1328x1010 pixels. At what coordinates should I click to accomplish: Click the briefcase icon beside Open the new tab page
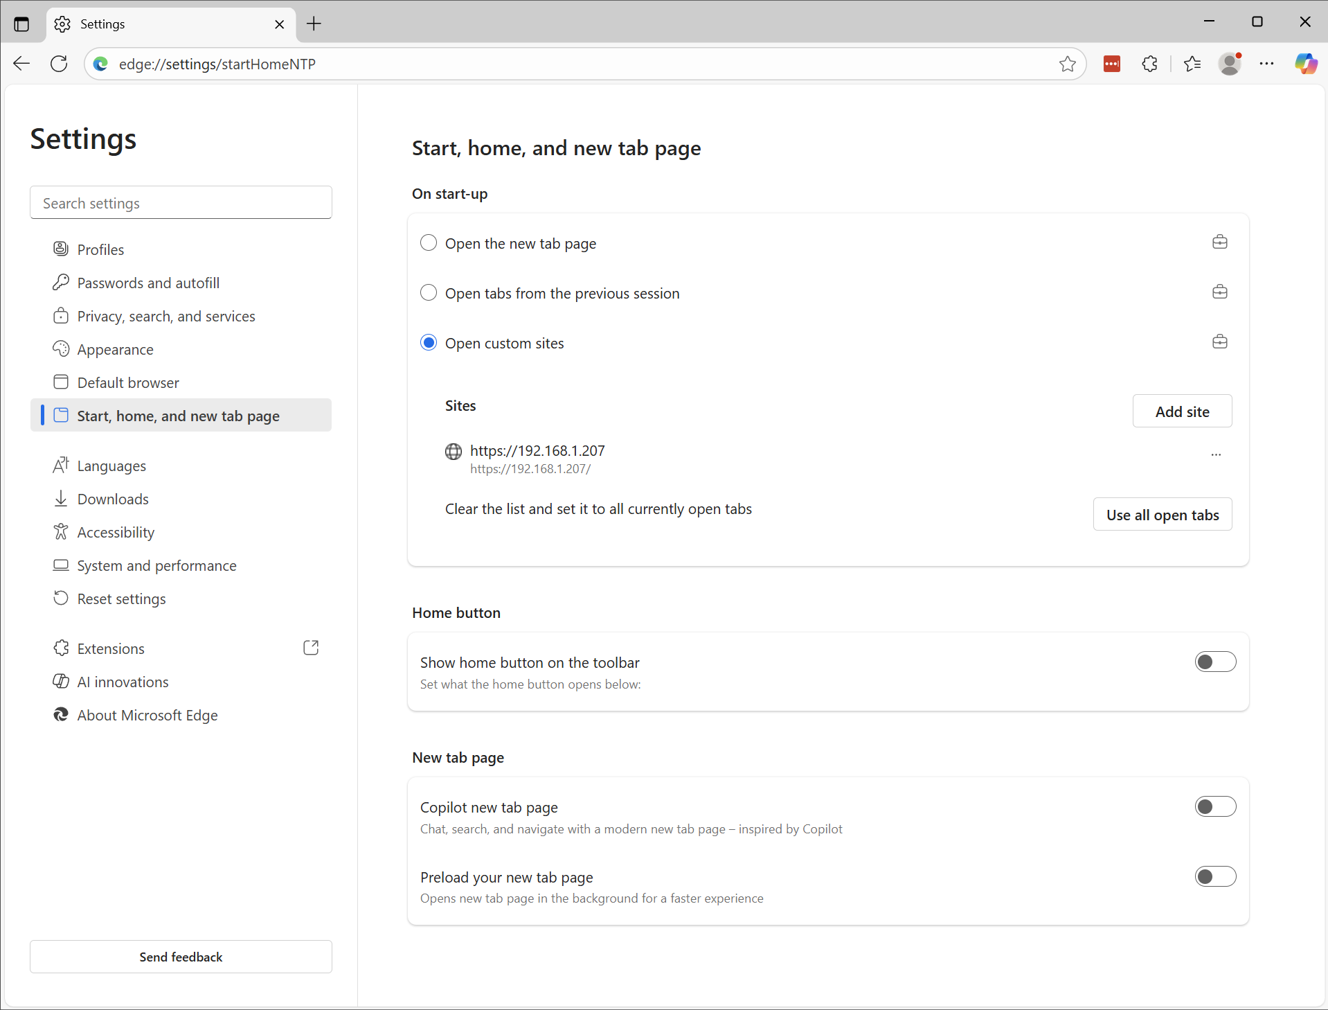pos(1220,242)
